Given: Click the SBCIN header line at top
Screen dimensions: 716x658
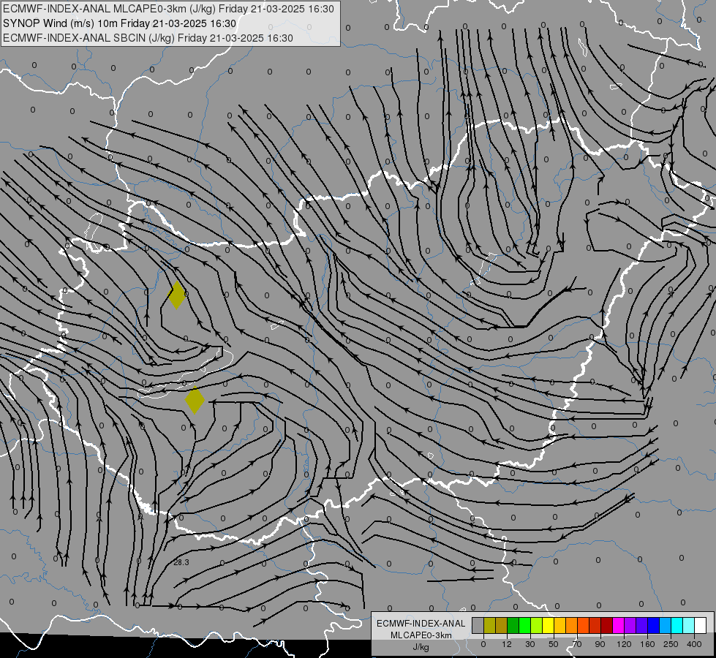Looking at the screenshot, I should 148,38.
